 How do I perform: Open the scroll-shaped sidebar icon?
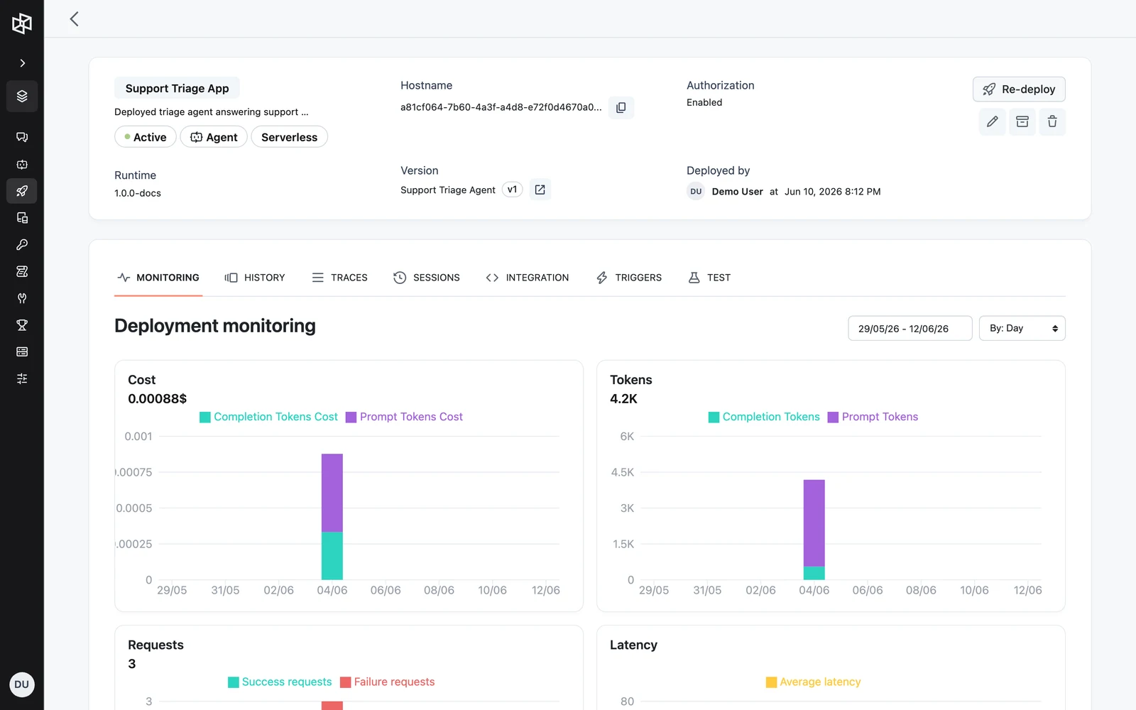22,271
